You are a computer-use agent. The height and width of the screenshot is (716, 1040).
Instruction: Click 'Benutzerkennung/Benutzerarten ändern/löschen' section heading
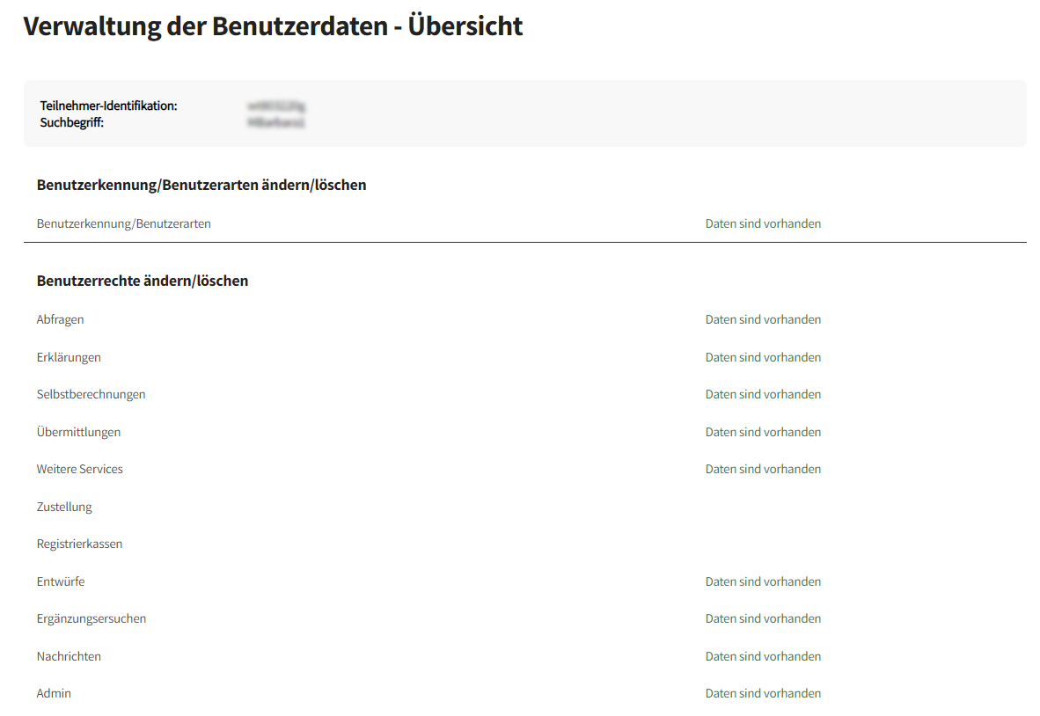tap(201, 185)
